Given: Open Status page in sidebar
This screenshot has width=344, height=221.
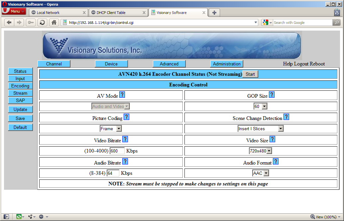Looking at the screenshot, I should (20, 71).
